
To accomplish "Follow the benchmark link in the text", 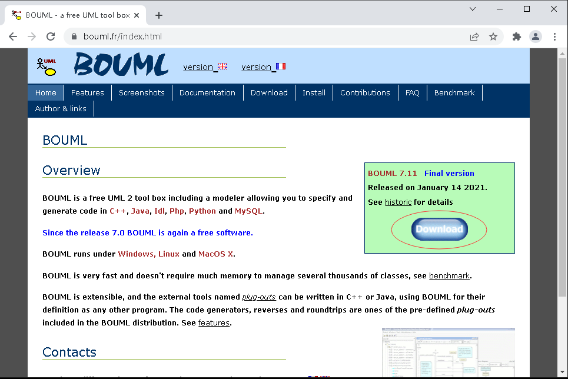I will (449, 276).
